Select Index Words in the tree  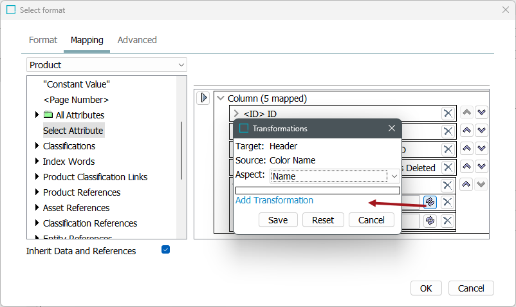point(69,162)
